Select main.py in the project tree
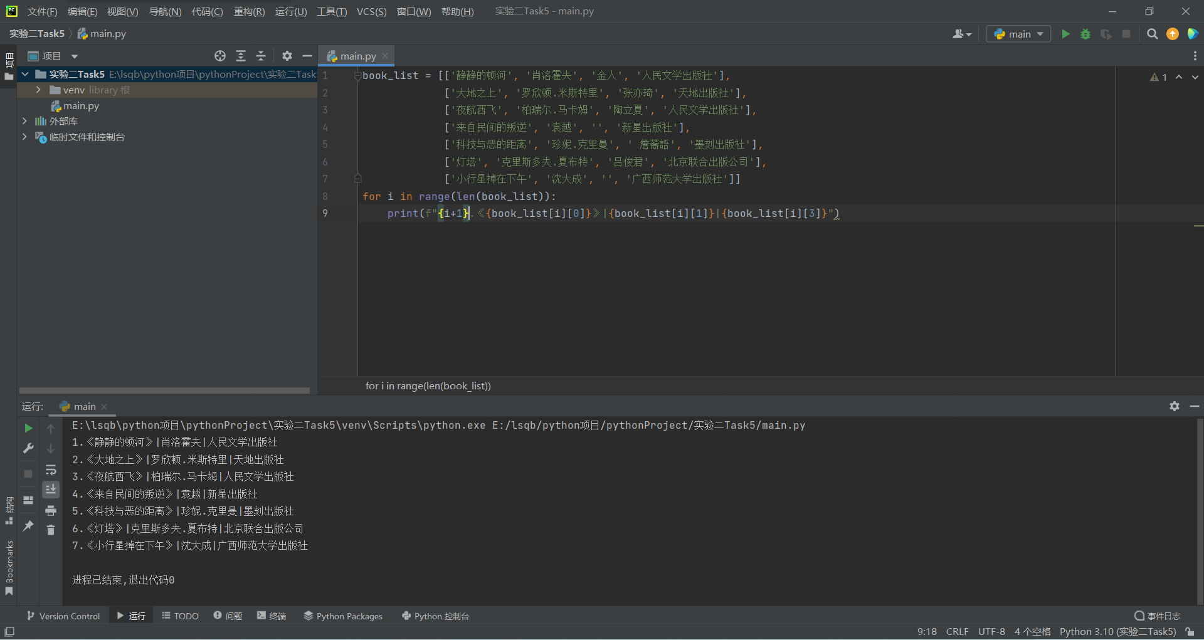Screen dimensions: 1204x640 [81, 106]
